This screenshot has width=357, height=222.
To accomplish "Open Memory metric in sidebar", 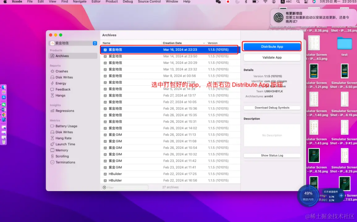I will pyautogui.click(x=62, y=150).
